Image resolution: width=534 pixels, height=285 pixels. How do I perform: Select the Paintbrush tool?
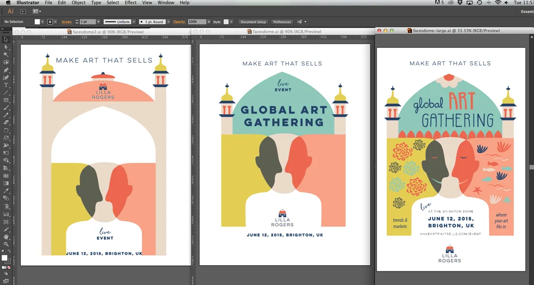click(x=6, y=108)
